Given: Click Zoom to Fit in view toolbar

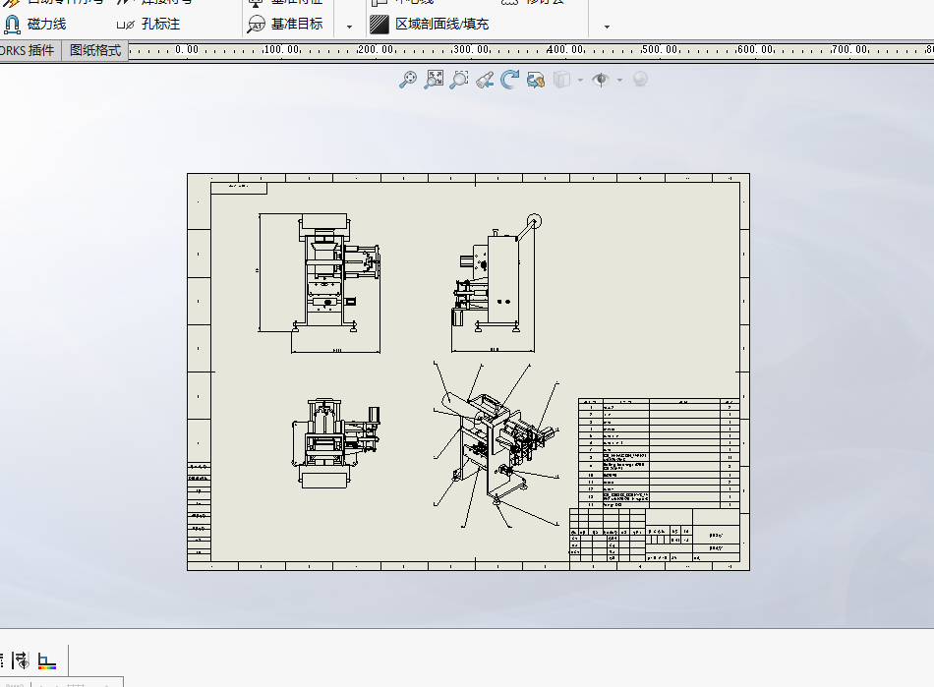Looking at the screenshot, I should [408, 80].
